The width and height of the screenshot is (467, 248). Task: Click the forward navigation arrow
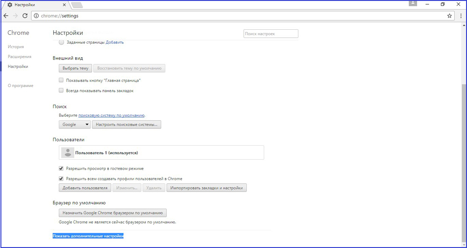(x=16, y=15)
